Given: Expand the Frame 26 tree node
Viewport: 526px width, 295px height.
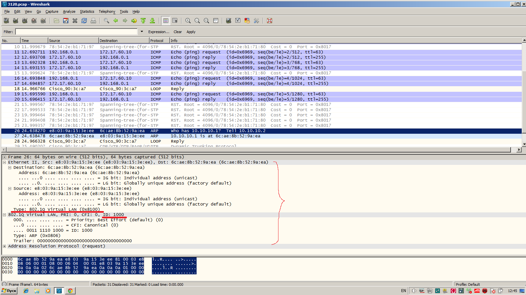Looking at the screenshot, I should click(5, 157).
